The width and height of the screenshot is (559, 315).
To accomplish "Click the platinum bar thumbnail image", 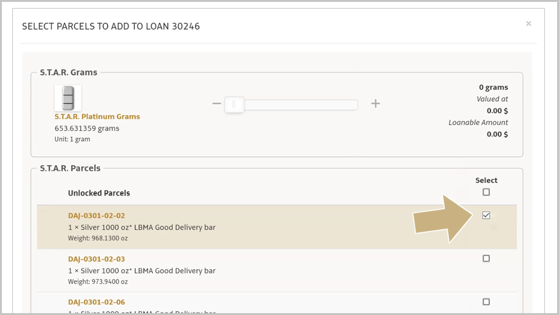I will tap(68, 98).
